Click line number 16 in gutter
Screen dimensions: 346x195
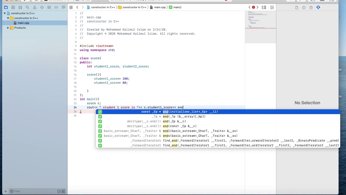[75, 75]
